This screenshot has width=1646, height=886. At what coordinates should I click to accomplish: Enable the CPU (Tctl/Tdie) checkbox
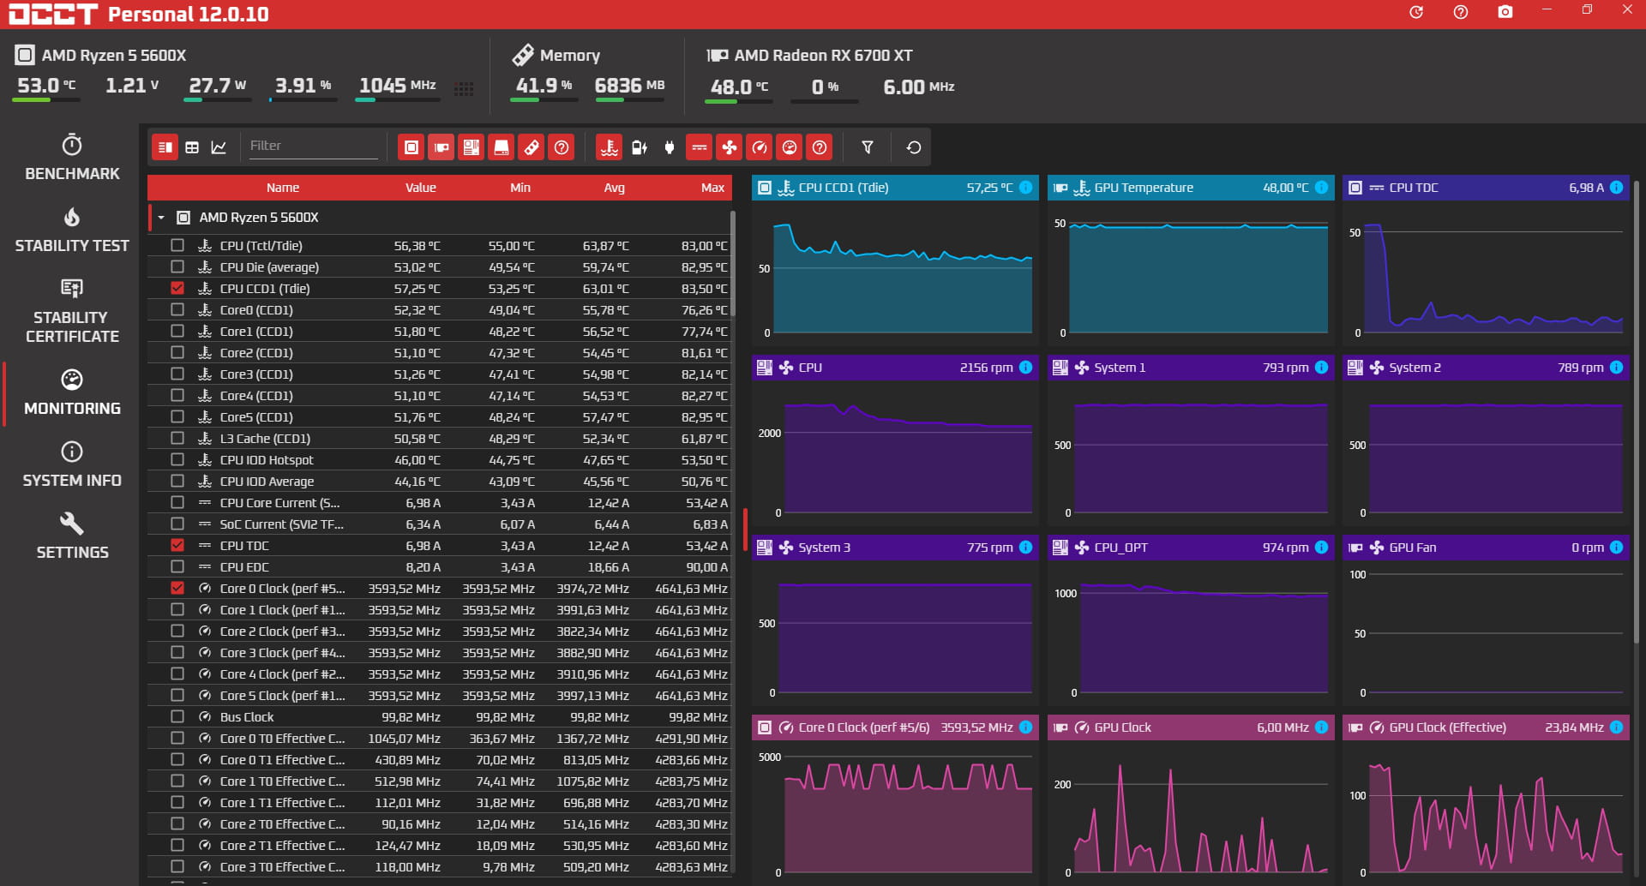(x=177, y=245)
